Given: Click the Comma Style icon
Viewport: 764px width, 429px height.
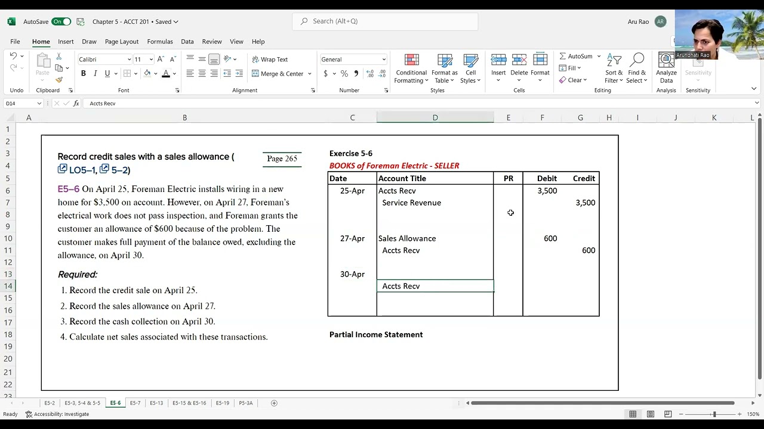Looking at the screenshot, I should pos(356,73).
